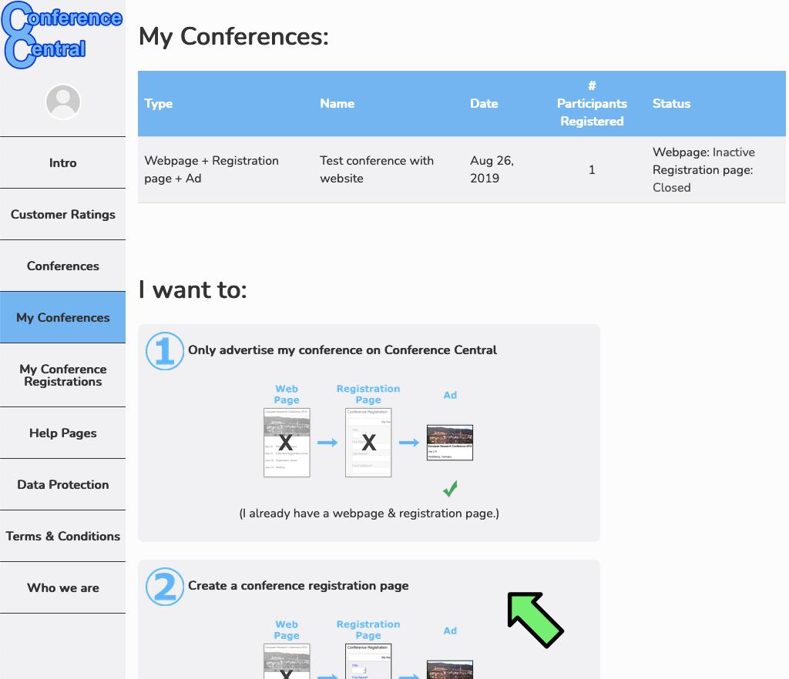This screenshot has height=679, width=789.
Task: Open Terms & Conditions
Action: click(x=63, y=537)
